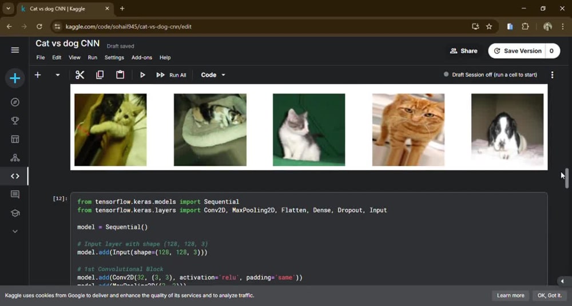This screenshot has height=306, width=572.
Task: Open the View menu
Action: tap(74, 58)
